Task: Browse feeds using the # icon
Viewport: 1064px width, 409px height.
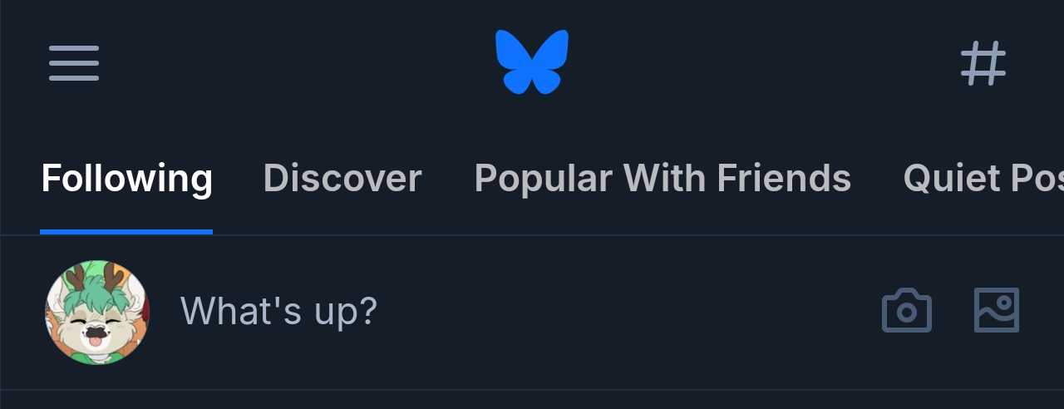Action: [983, 63]
